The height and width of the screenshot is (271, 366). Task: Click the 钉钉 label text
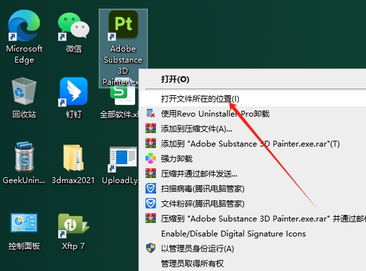click(x=74, y=115)
